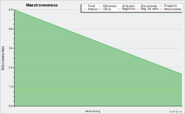Click the horizontal yellow-green Artículos line
Image resolution: width=185 pixels, height=114 pixels.
point(98,90)
